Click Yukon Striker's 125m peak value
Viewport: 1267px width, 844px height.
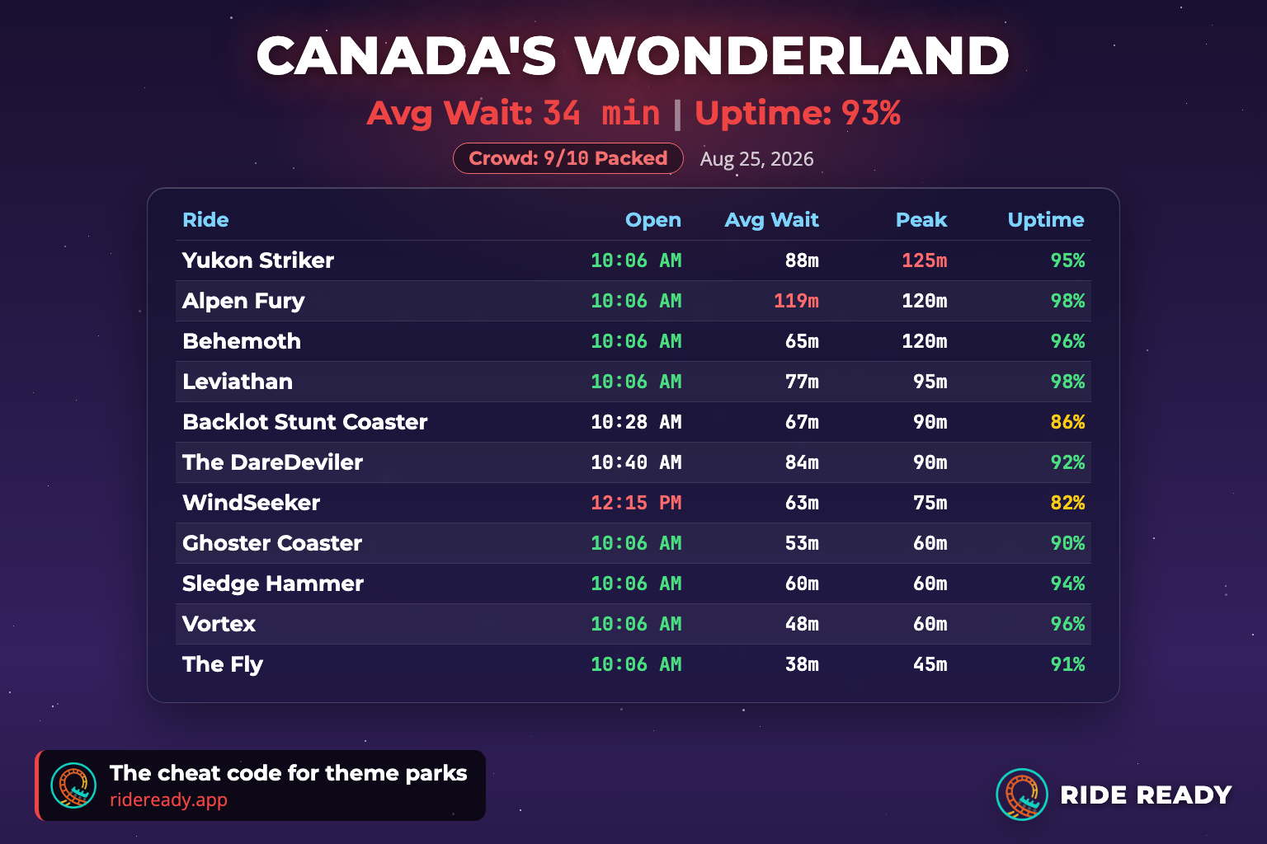point(924,260)
